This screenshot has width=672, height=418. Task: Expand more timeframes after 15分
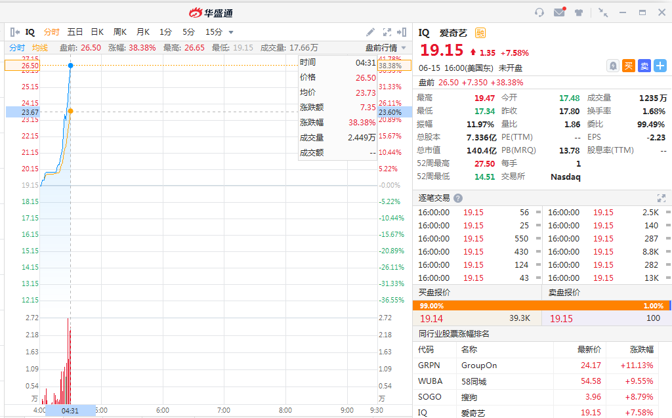click(x=231, y=32)
